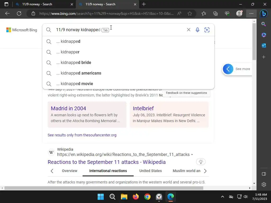Start visual search camera icon
Screen dimensions: 271x203
tap(207, 30)
